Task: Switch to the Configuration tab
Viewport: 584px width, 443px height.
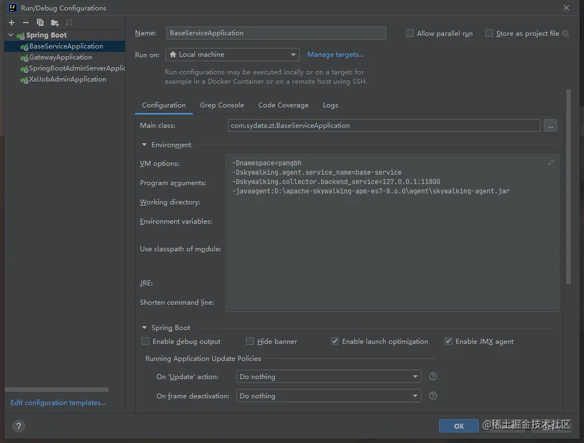Action: 164,105
